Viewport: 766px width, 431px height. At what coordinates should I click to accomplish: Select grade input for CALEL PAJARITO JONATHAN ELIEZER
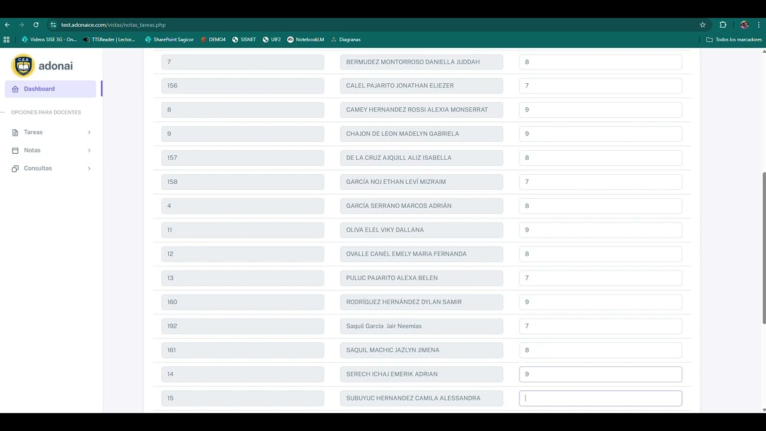(x=600, y=86)
